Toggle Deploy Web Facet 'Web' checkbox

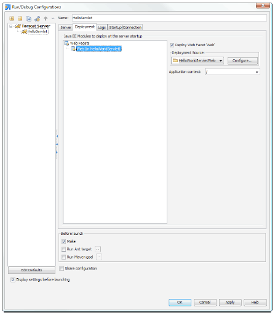pyautogui.click(x=172, y=45)
